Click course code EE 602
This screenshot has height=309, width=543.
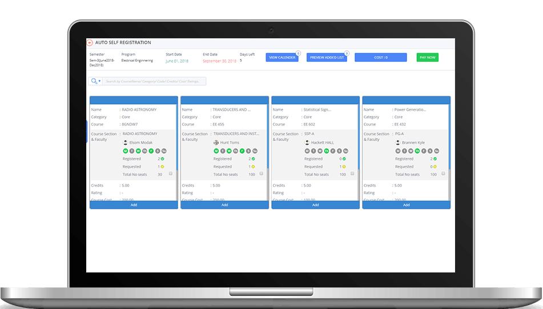pyautogui.click(x=309, y=125)
